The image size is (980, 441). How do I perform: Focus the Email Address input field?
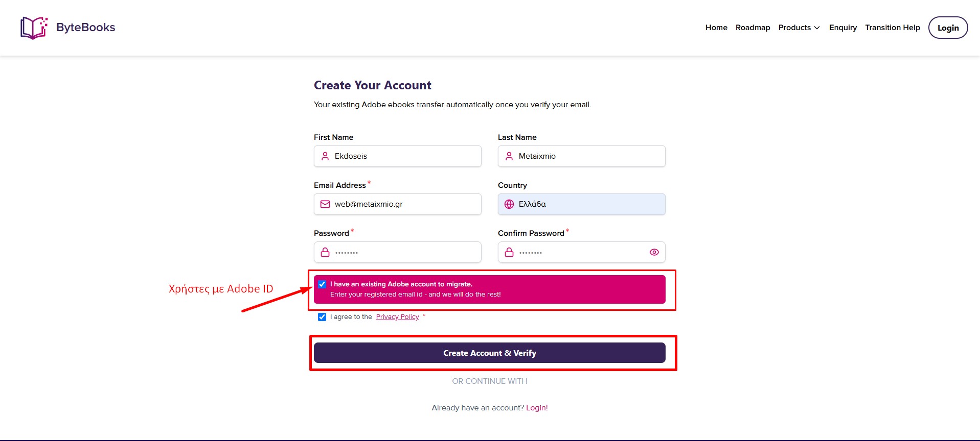click(x=398, y=204)
